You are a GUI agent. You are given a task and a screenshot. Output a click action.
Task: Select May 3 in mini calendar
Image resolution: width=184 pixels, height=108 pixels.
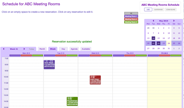click(x=169, y=28)
